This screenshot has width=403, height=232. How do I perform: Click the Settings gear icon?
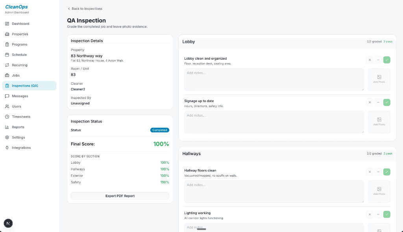(x=7, y=137)
